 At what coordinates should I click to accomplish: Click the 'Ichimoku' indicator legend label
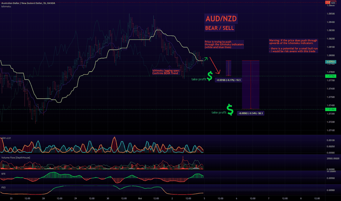pyautogui.click(x=6, y=7)
